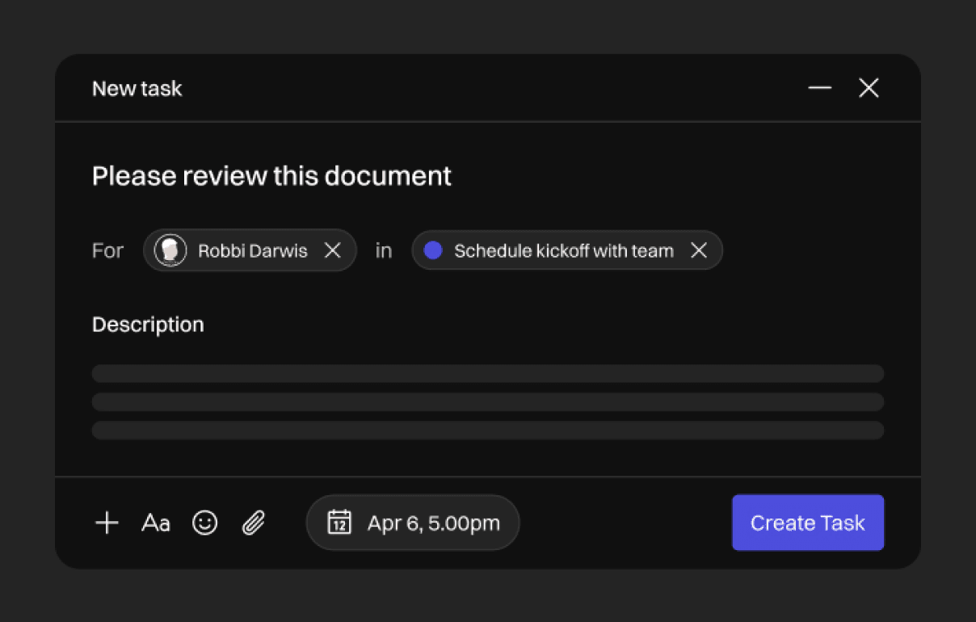
Task: Minimize the New task dialog
Action: 820,88
